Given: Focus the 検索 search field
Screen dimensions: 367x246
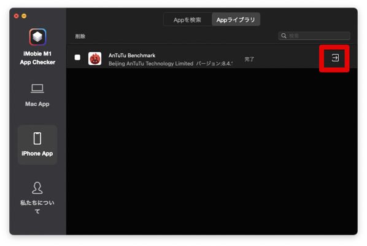Looking at the screenshot, I should tap(314, 36).
